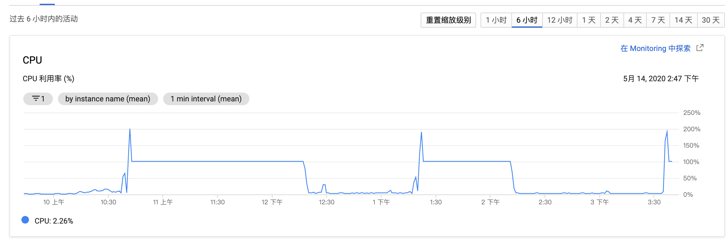Click the filter icon chip showing 1
728x250 pixels.
38,99
